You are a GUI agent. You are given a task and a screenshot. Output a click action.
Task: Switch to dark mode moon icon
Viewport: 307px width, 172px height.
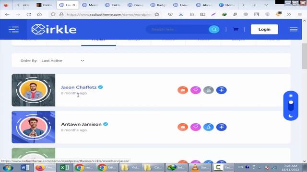coord(291,116)
